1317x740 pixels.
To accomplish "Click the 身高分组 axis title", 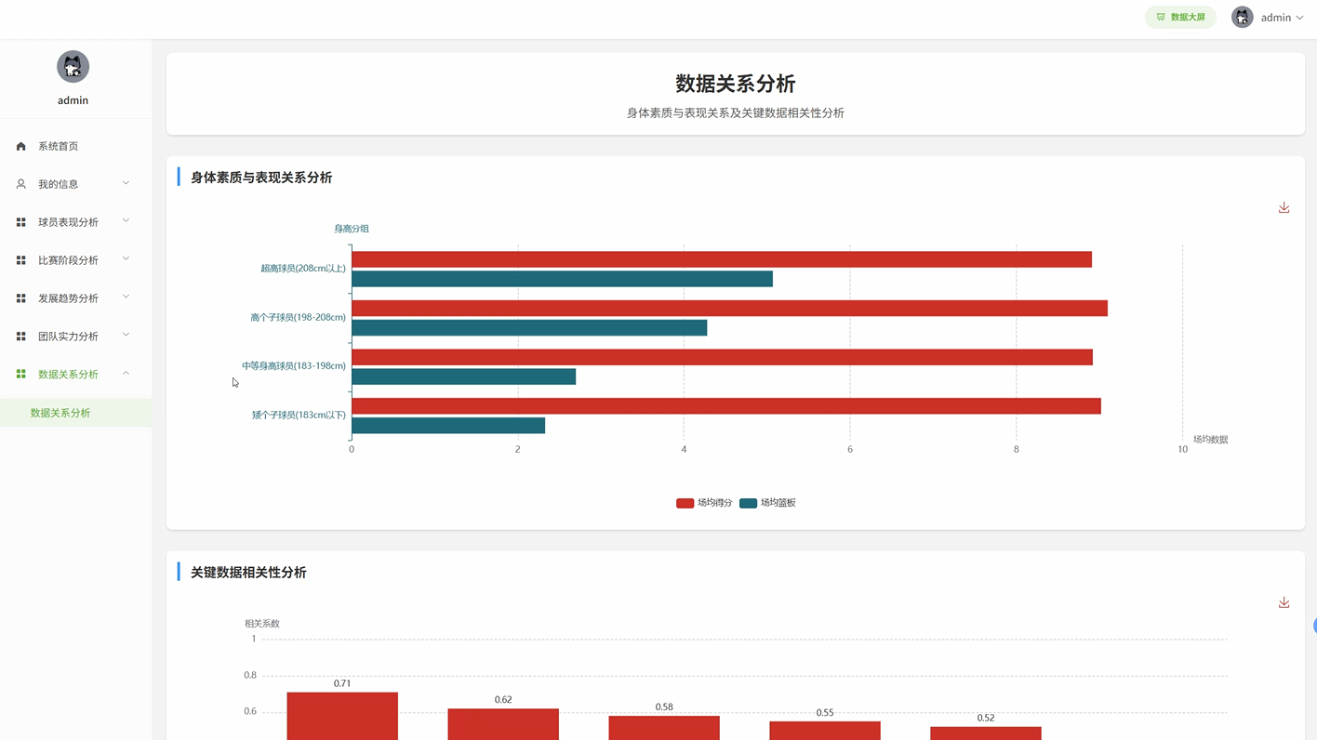I will coord(352,229).
